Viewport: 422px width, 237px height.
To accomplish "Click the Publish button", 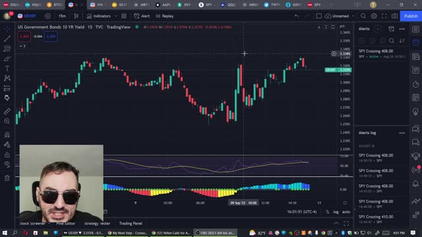I will (x=411, y=16).
